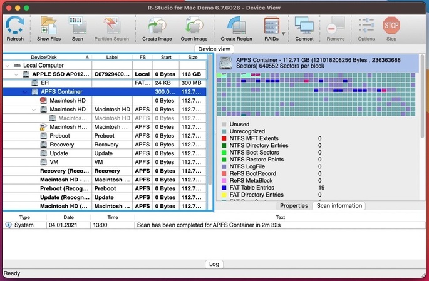This screenshot has height=281, width=429.
Task: Click the System info icon in log
Action: click(9, 225)
